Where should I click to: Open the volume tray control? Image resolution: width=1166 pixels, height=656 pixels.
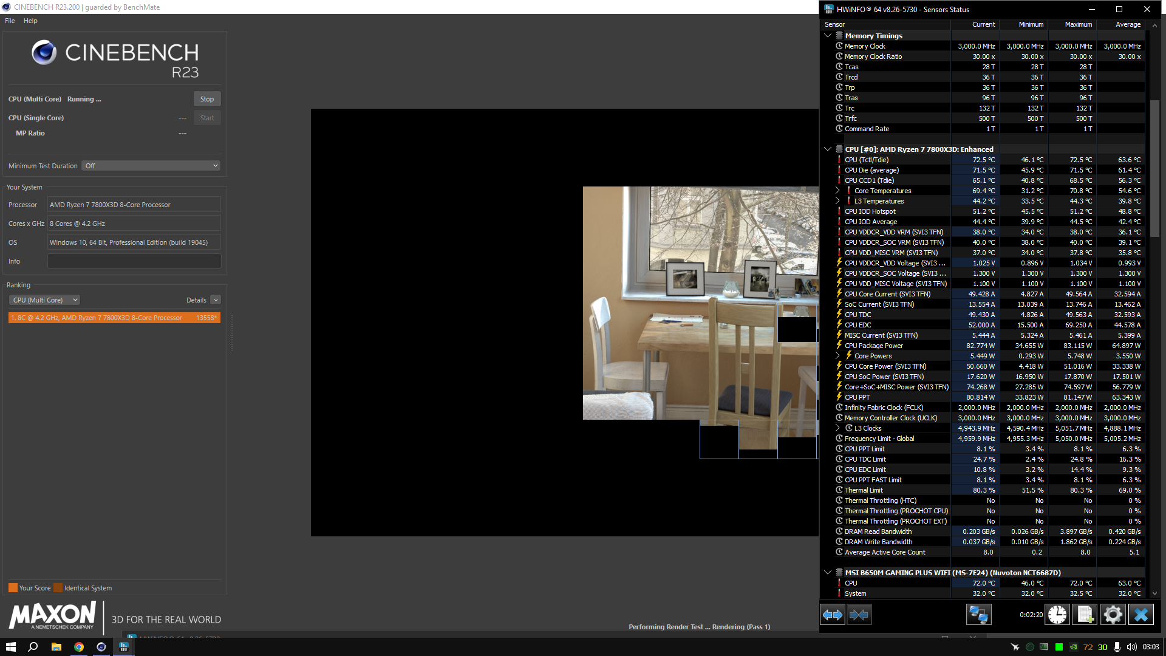click(x=1131, y=647)
